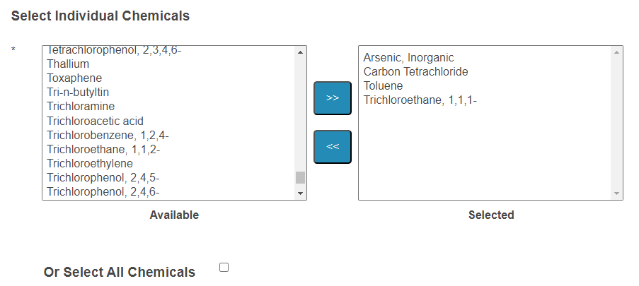
Task: Pick Trichloroethane, 1,1,1- in Selected list
Action: pyautogui.click(x=420, y=100)
